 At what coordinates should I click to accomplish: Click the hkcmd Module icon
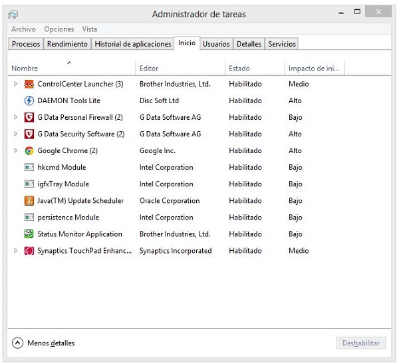pyautogui.click(x=29, y=168)
